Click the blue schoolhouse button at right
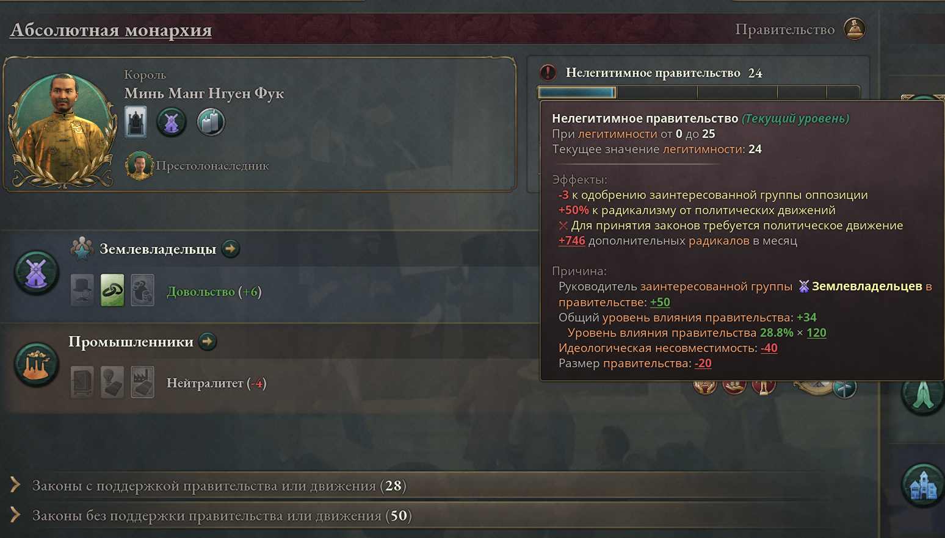Image resolution: width=945 pixels, height=538 pixels. point(923,486)
